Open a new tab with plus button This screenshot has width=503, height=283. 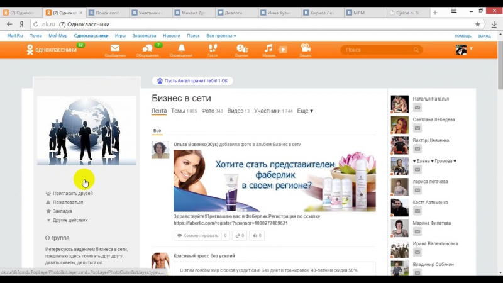pyautogui.click(x=435, y=13)
